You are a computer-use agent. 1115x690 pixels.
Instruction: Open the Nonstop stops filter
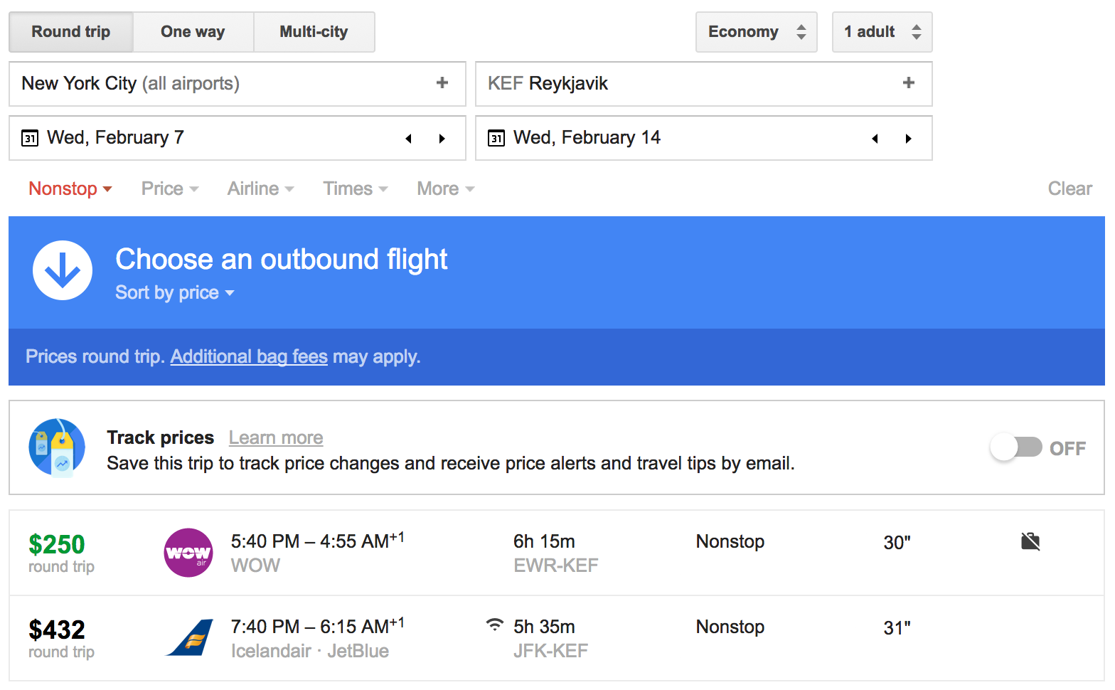tap(70, 189)
